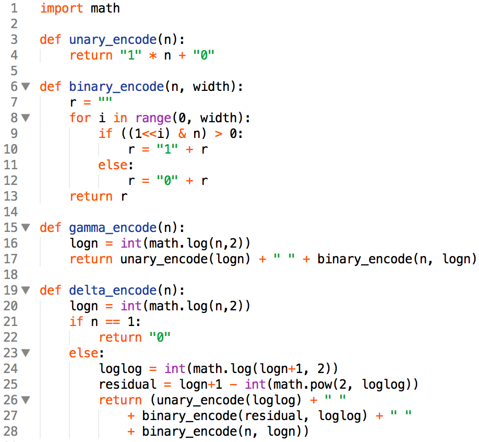The image size is (479, 442).
Task: Click 'return r' statement on line 13
Action: pyautogui.click(x=98, y=196)
